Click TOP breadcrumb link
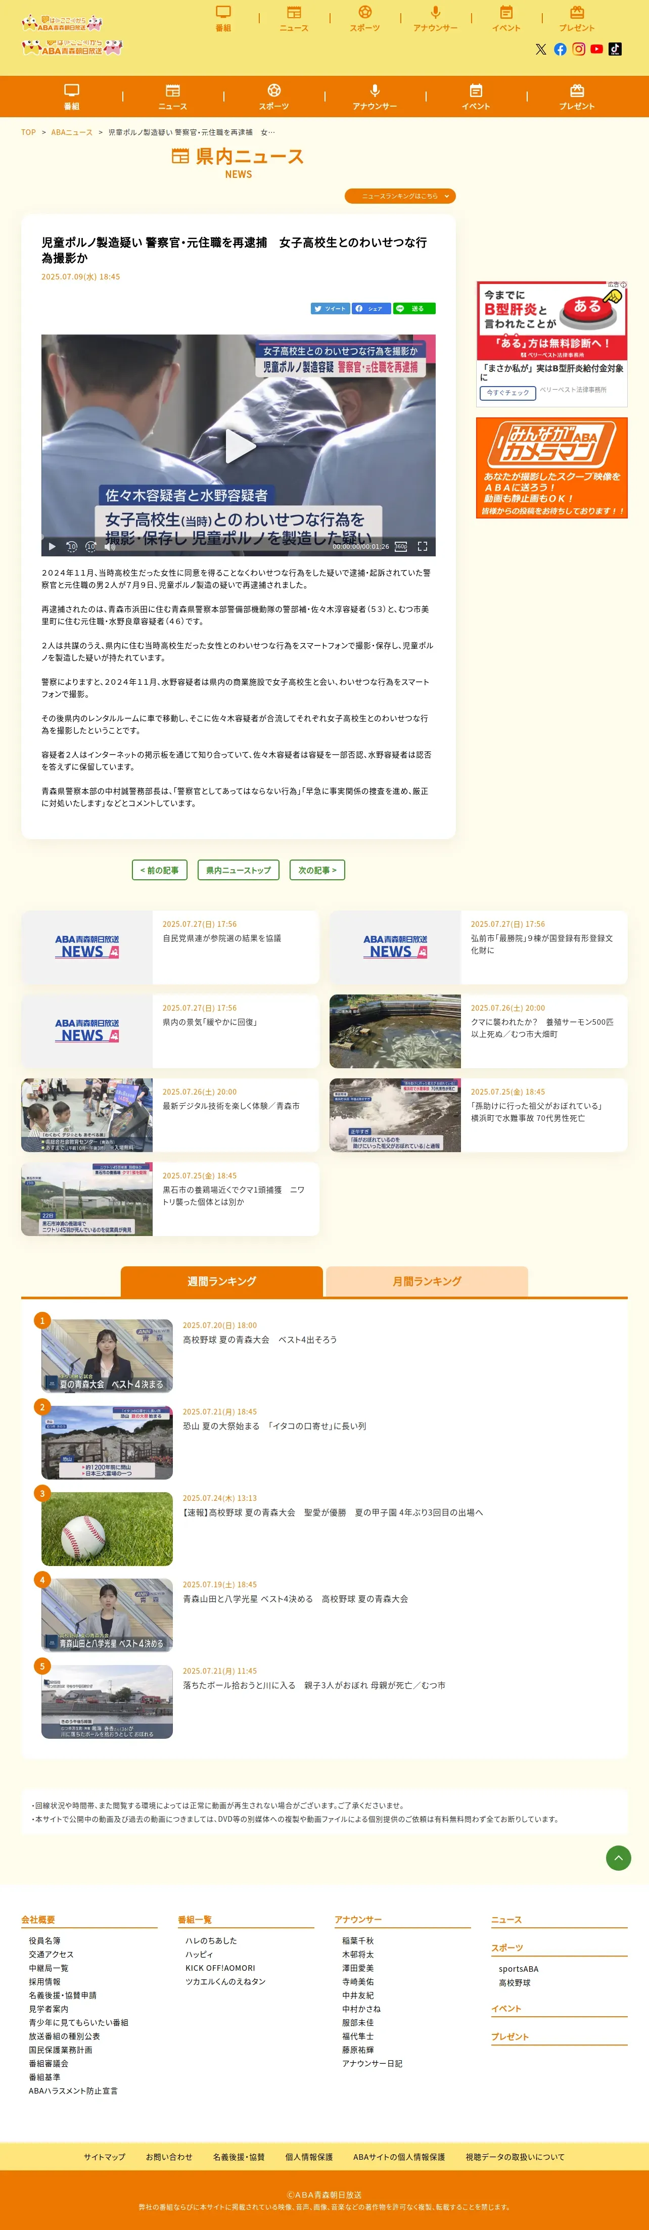Screen dimensions: 649x2230 [x=28, y=132]
